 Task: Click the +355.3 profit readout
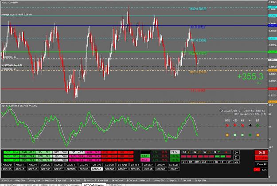point(250,76)
